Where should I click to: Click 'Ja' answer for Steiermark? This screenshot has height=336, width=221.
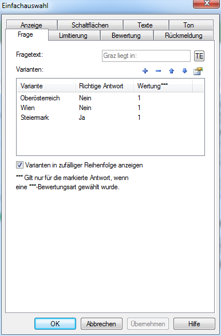point(82,118)
